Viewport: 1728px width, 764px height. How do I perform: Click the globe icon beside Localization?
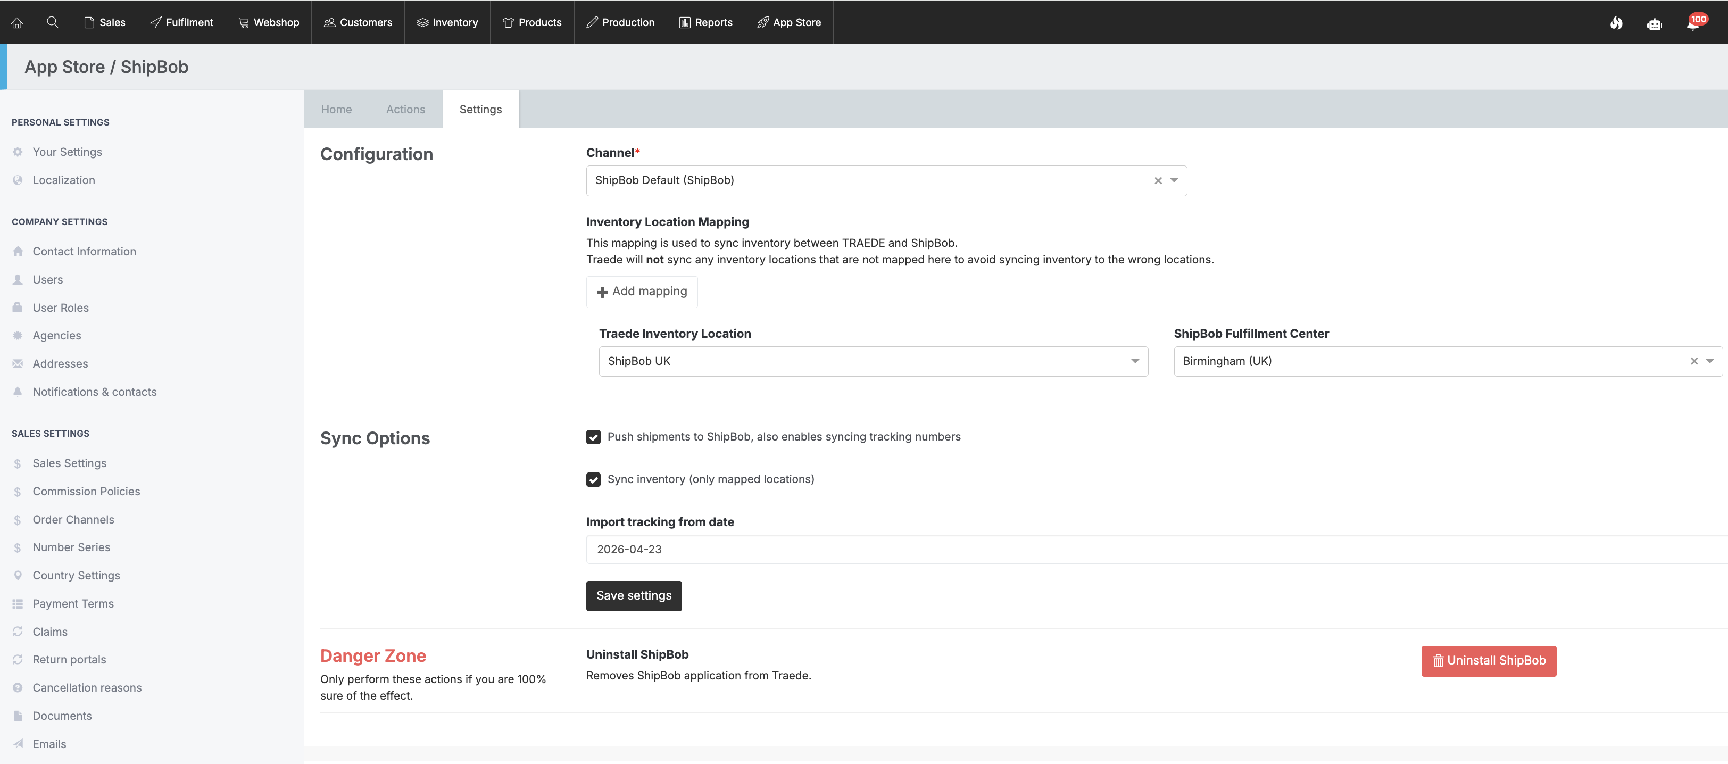tap(18, 180)
